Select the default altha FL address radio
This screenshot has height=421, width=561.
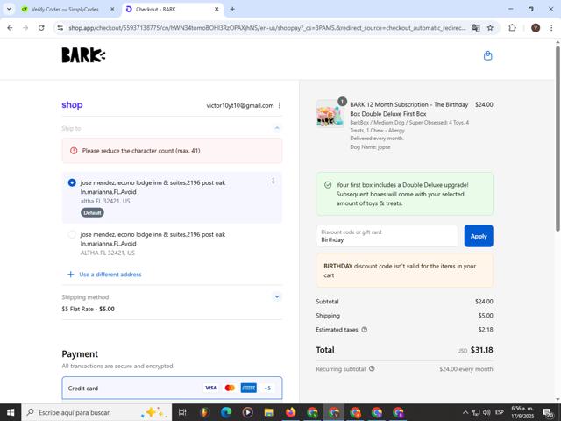point(72,182)
